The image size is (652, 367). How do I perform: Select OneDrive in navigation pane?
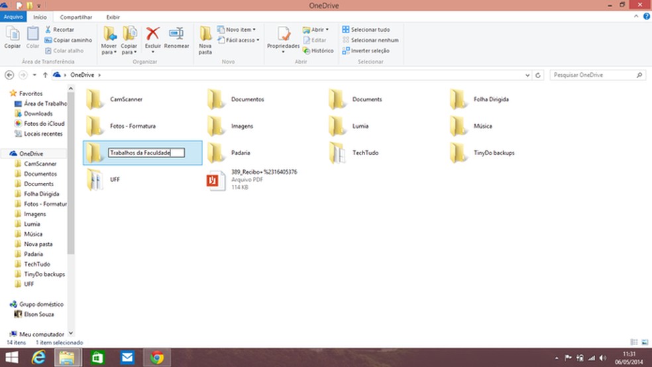pos(30,154)
